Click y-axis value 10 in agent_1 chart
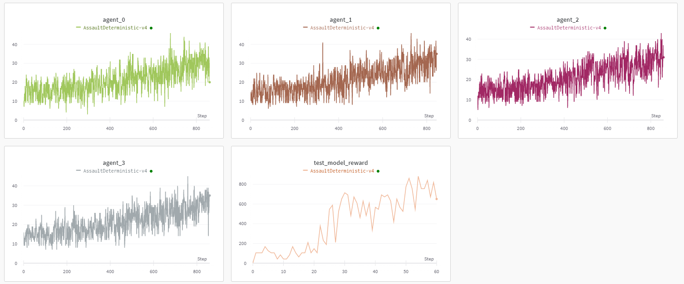This screenshot has width=684, height=284. [x=241, y=101]
